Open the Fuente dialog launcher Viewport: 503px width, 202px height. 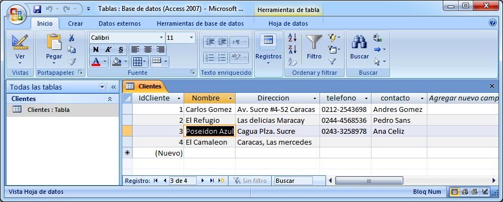(x=193, y=73)
